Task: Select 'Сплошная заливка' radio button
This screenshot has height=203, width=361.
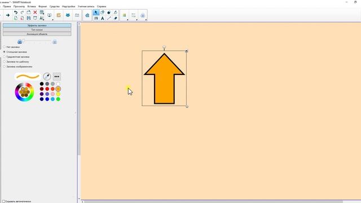Action: point(4,52)
